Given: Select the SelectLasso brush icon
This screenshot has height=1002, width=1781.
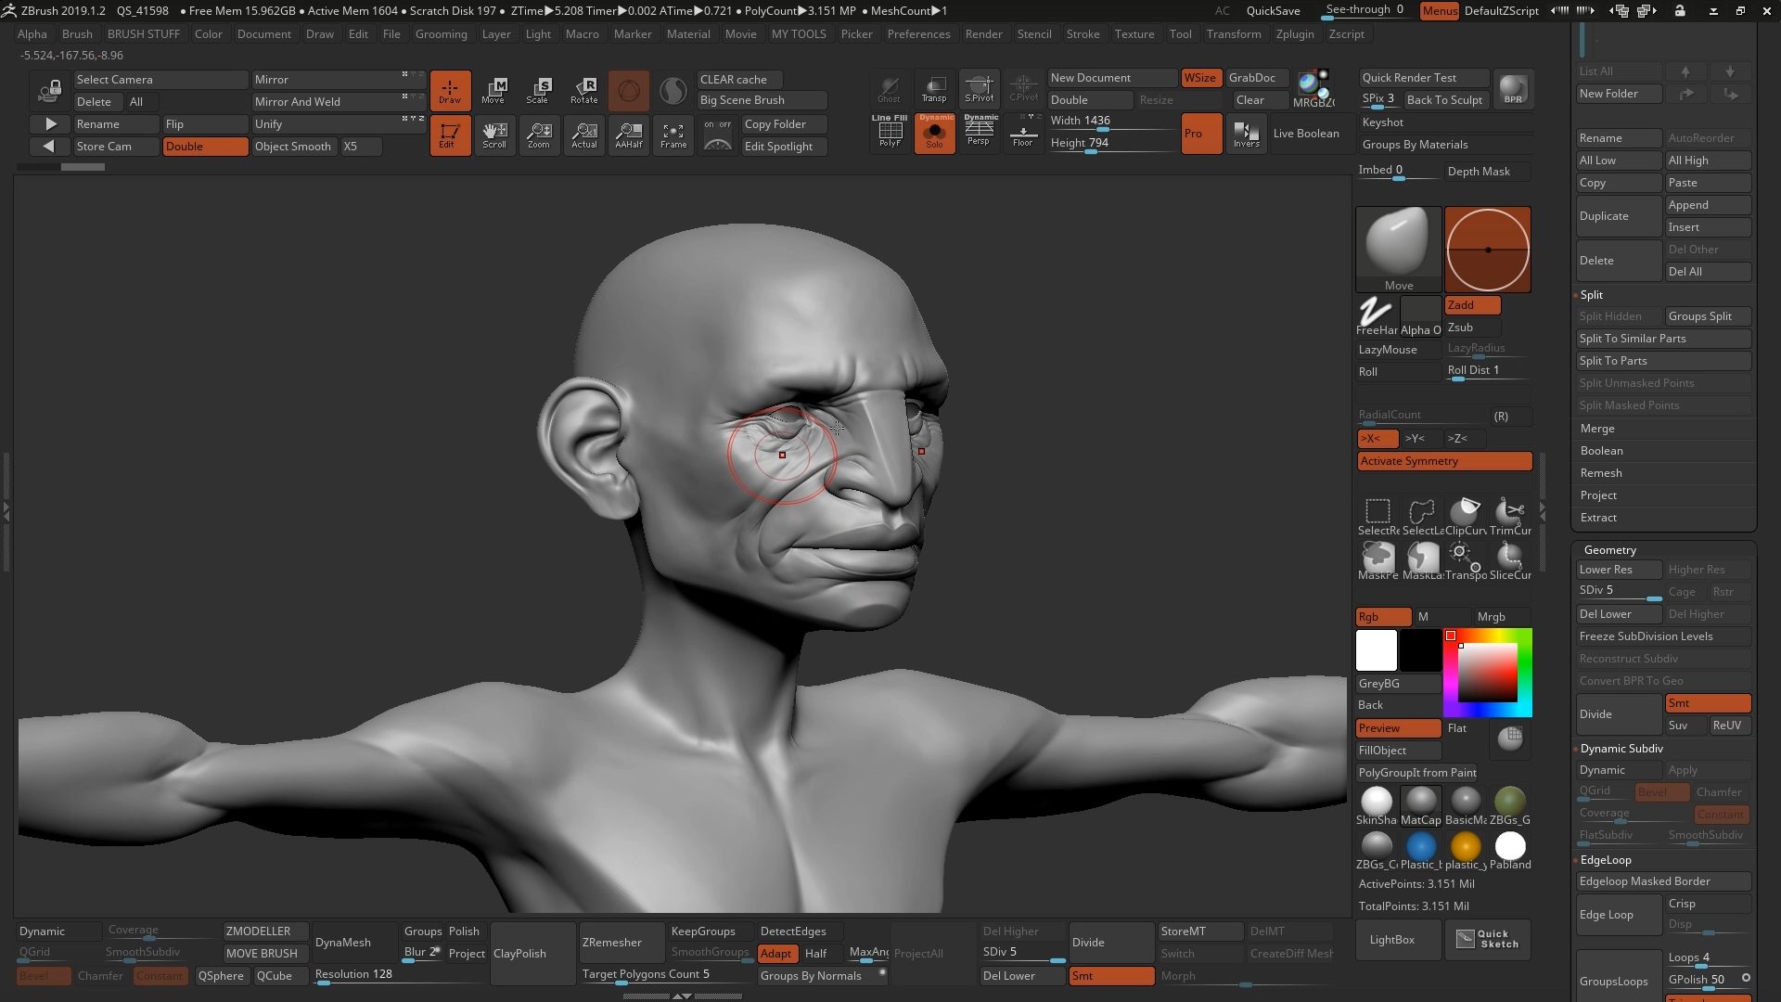Looking at the screenshot, I should pyautogui.click(x=1422, y=517).
